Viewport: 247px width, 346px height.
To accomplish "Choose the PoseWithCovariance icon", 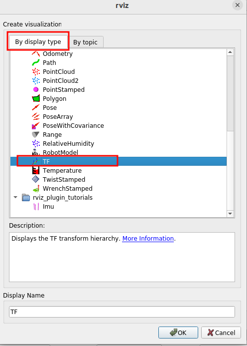I will point(36,125).
